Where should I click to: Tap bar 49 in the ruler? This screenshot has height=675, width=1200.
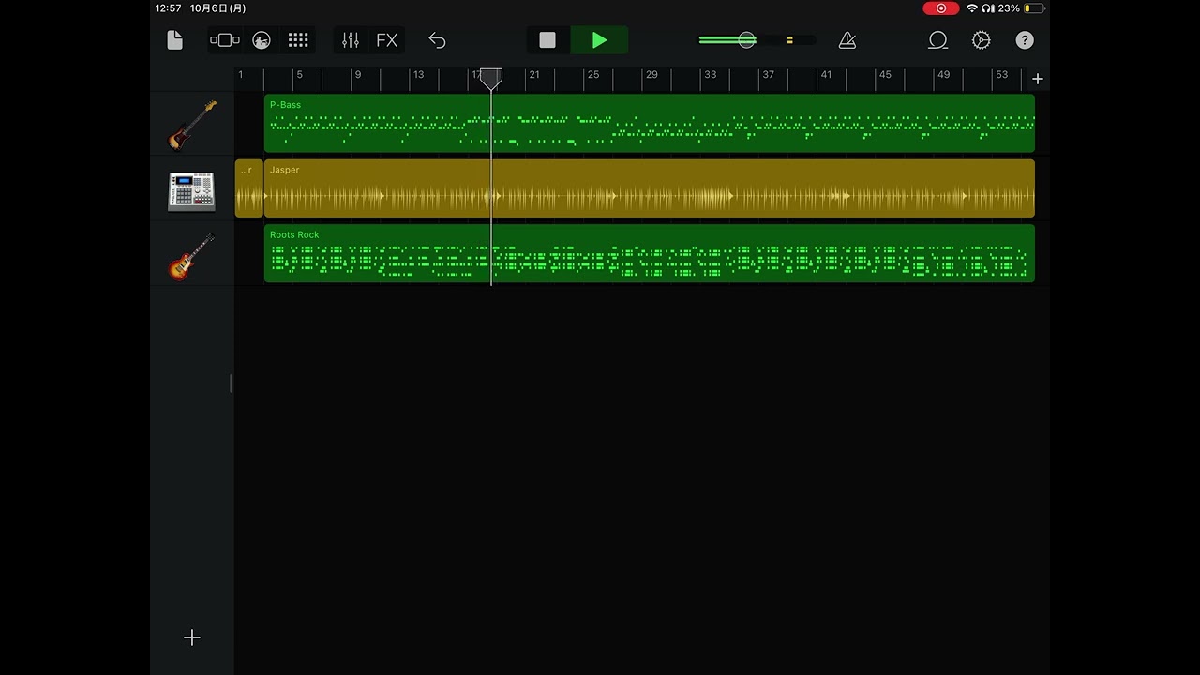coord(944,75)
